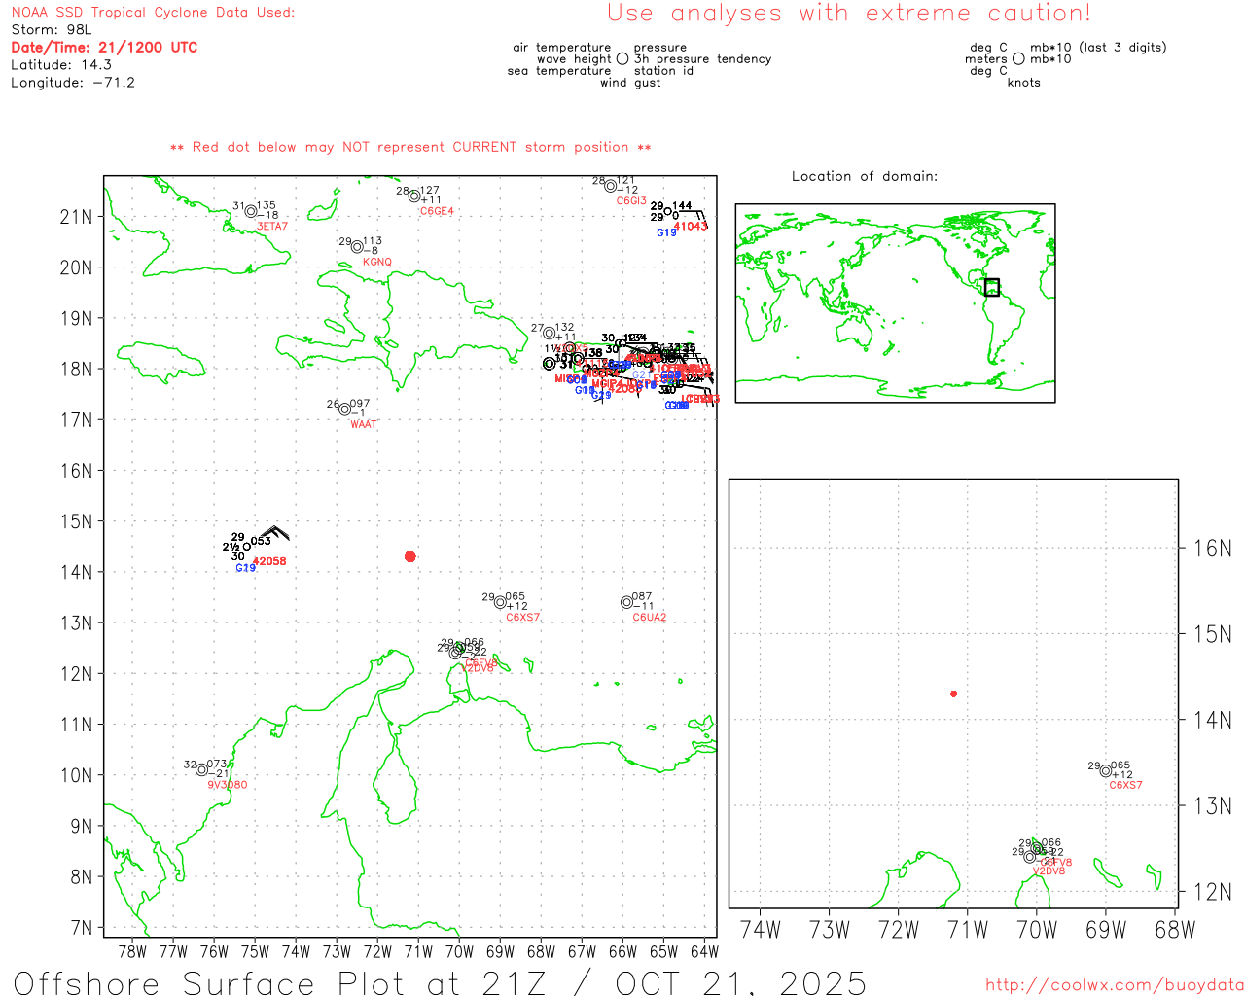Click the 21N latitude label on main map
This screenshot has width=1245, height=996.
pos(76,217)
